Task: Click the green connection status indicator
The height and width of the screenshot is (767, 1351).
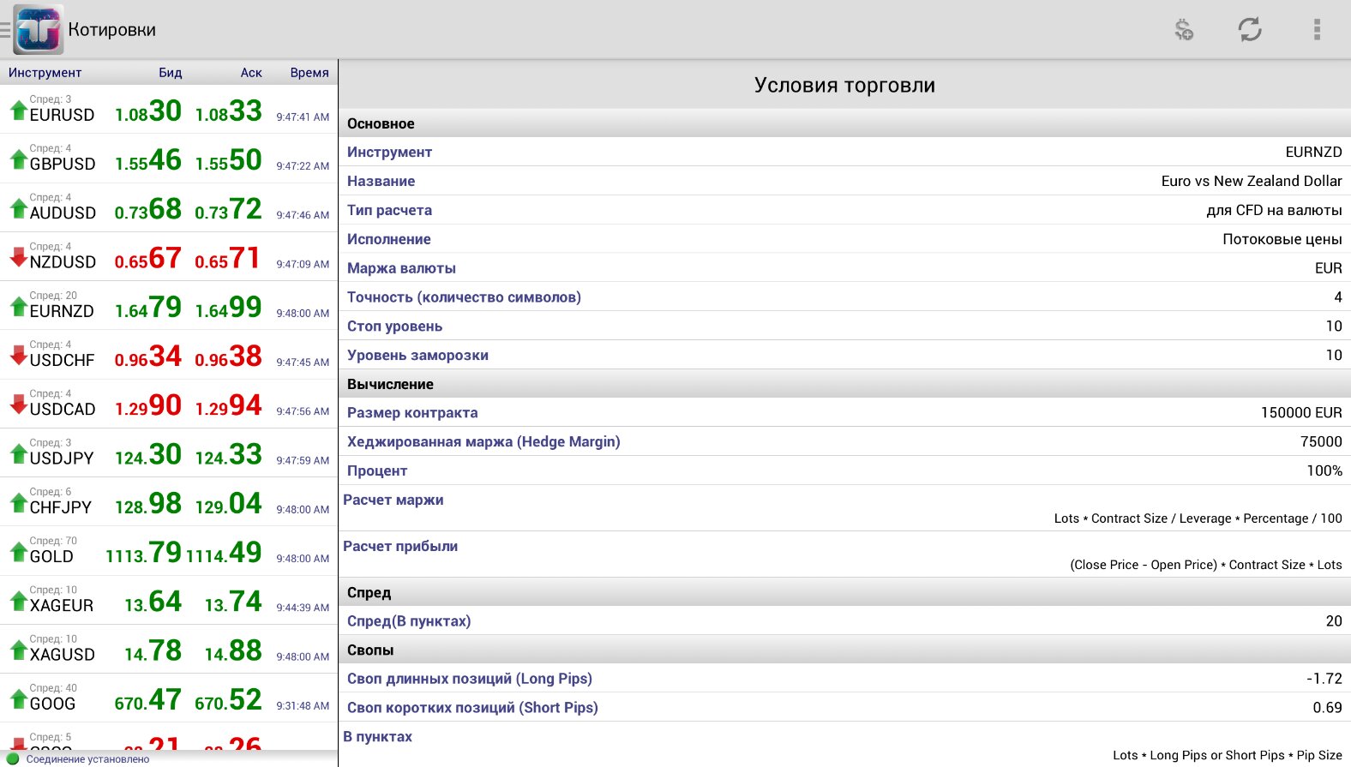Action: pyautogui.click(x=13, y=758)
